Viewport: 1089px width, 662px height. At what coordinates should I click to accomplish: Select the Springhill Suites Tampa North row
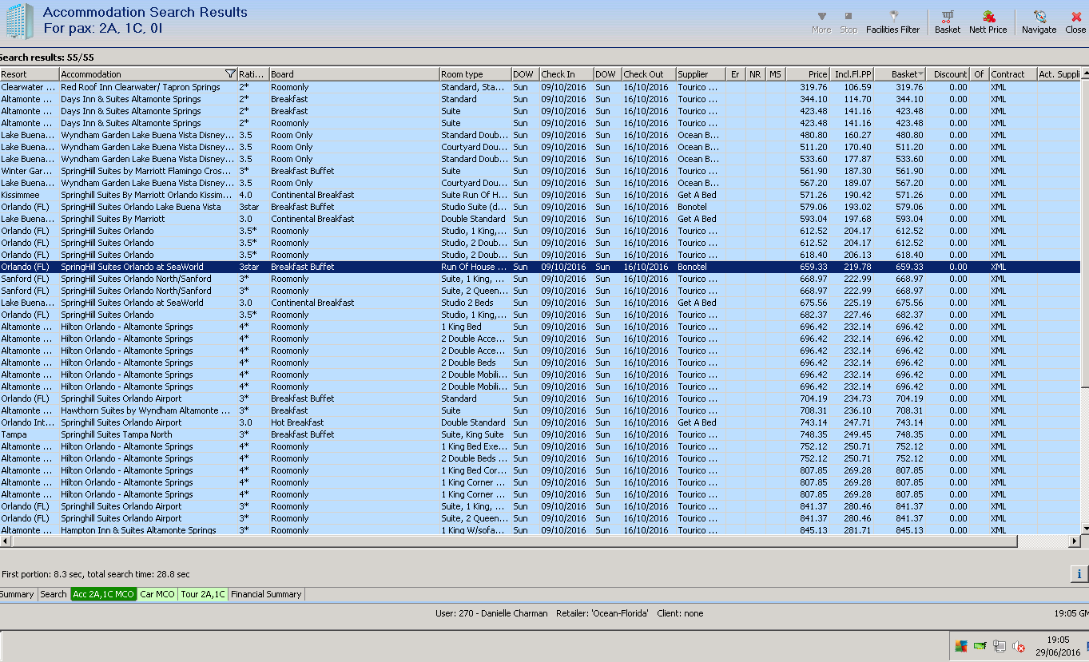(540, 434)
